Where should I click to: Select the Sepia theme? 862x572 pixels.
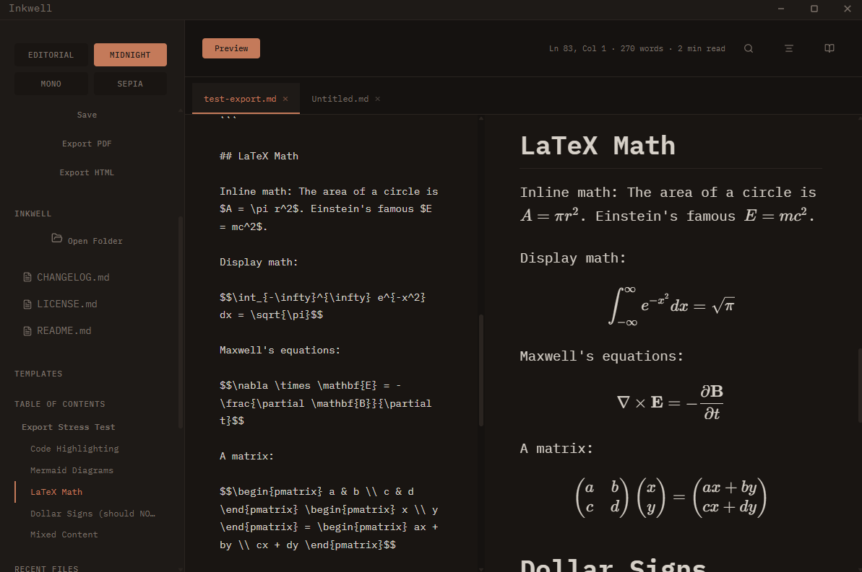click(x=130, y=84)
